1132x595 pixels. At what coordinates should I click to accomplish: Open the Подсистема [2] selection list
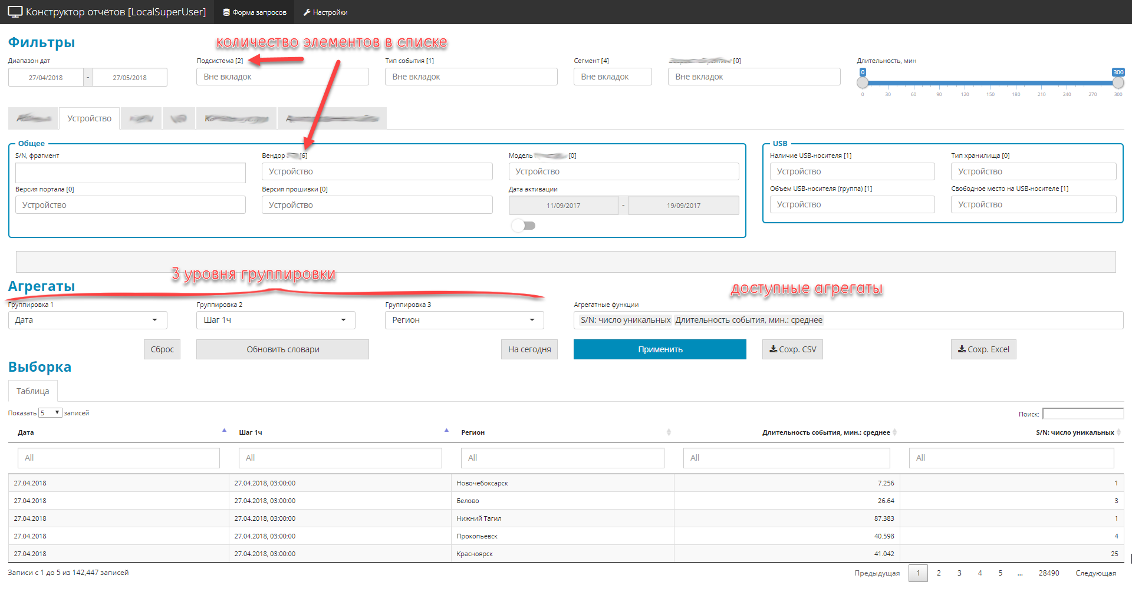click(x=282, y=77)
